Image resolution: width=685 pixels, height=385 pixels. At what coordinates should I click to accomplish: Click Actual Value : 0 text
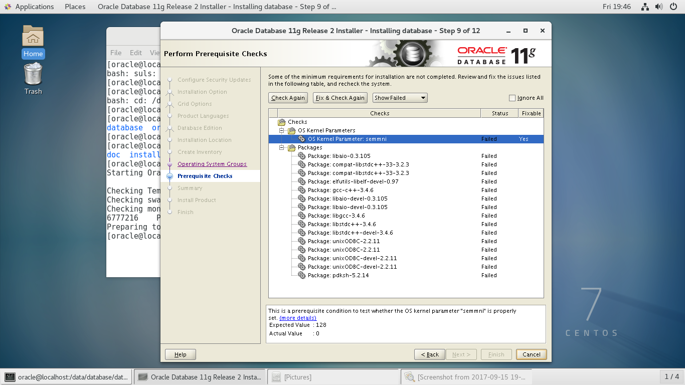pos(294,333)
